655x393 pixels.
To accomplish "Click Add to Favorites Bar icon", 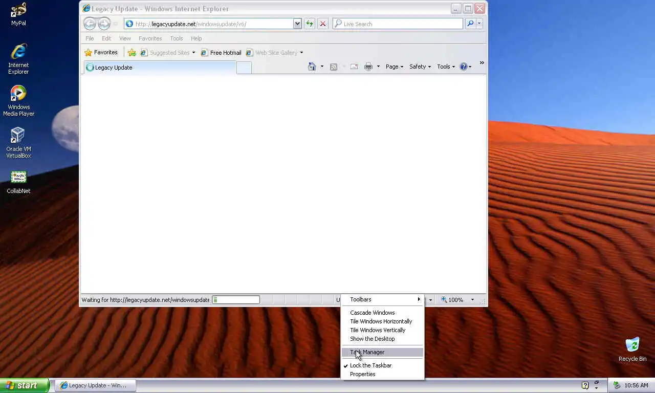I will pos(132,52).
